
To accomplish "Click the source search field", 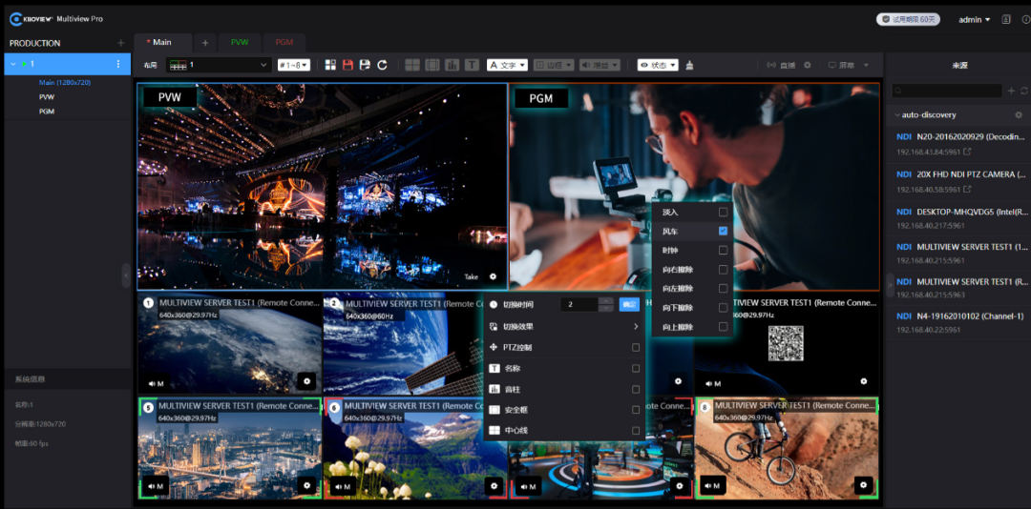I will [948, 91].
